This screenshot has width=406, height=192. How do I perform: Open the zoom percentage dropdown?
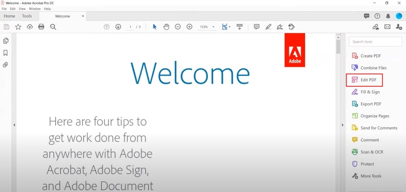(x=213, y=27)
